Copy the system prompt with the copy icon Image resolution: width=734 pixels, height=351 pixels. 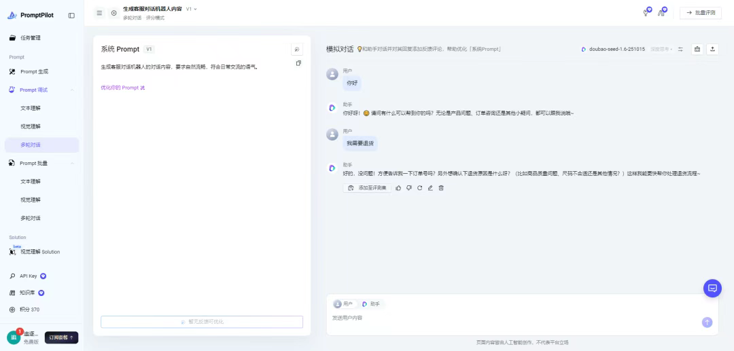click(x=298, y=63)
